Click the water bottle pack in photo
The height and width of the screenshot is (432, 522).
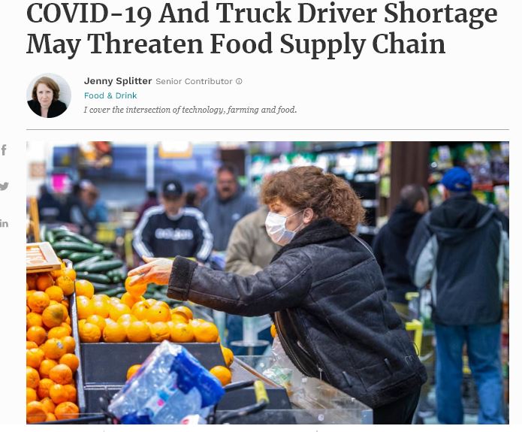pyautogui.click(x=167, y=385)
